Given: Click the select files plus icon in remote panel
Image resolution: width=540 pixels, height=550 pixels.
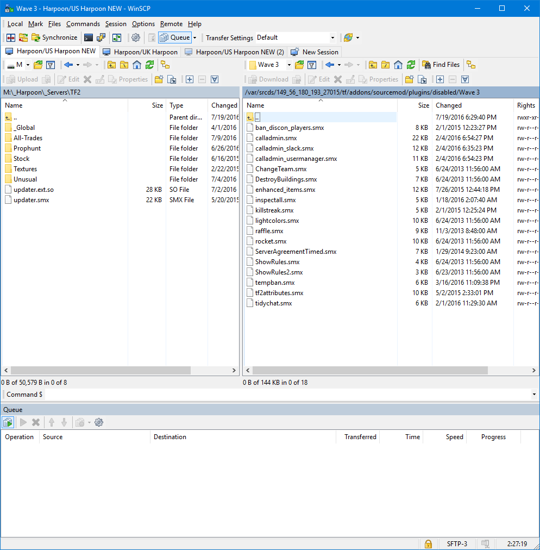Looking at the screenshot, I should pyautogui.click(x=440, y=80).
